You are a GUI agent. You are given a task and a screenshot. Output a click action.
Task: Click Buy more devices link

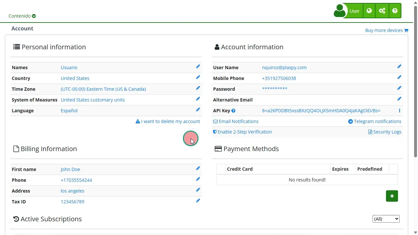coord(387,30)
